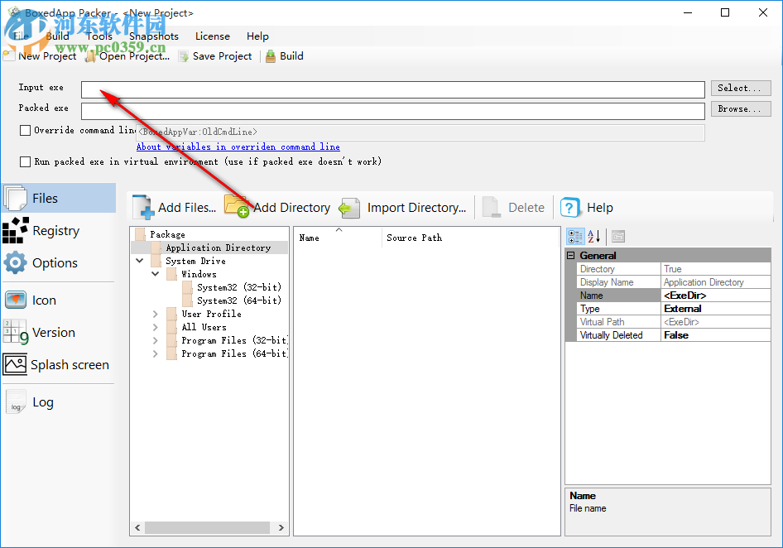Screen dimensions: 783x548
Task: Select Application Directory in the tree
Action: 219,248
